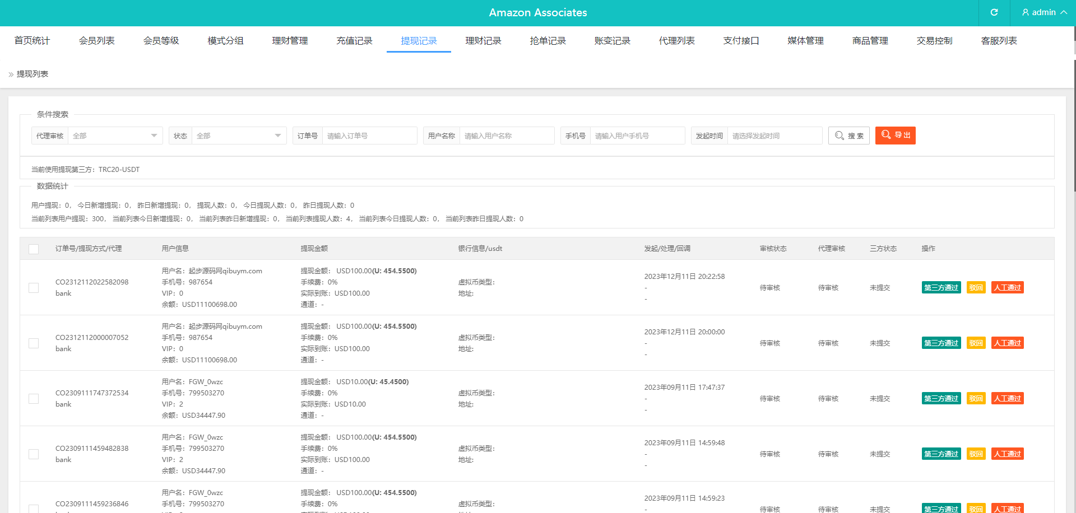Click the magnifier icon in search button

pyautogui.click(x=839, y=136)
